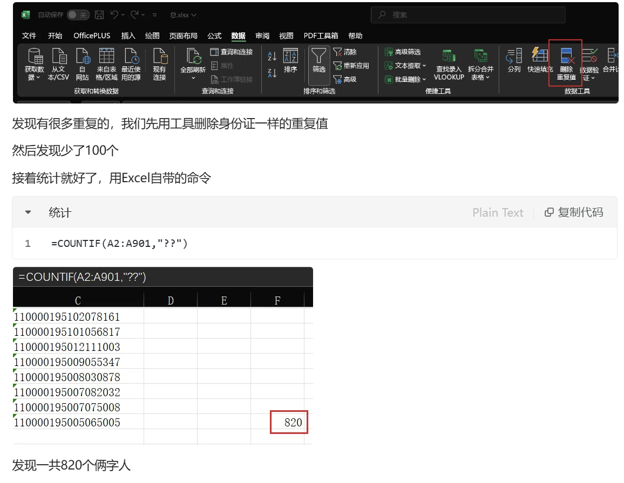Open the OfficePLUS ribbon tab
This screenshot has width=624, height=483.
click(x=92, y=36)
